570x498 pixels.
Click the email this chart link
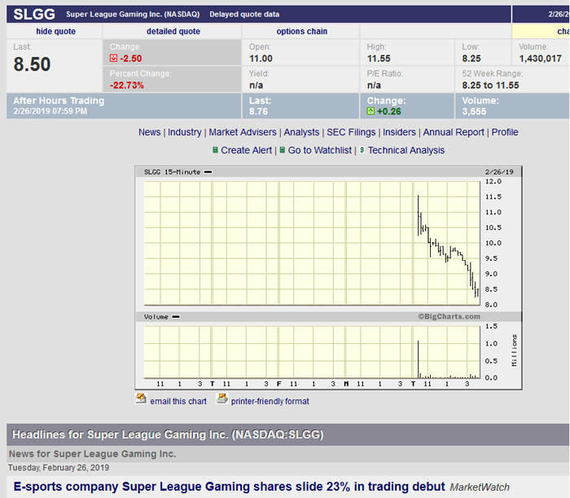(178, 401)
